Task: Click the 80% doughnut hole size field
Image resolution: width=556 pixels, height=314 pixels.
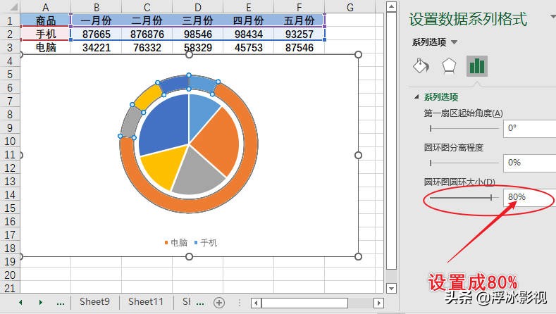Action: [x=529, y=197]
